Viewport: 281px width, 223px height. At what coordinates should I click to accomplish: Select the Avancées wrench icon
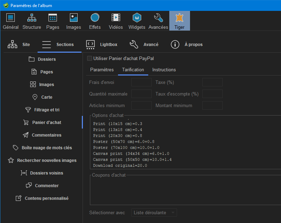(x=158, y=21)
